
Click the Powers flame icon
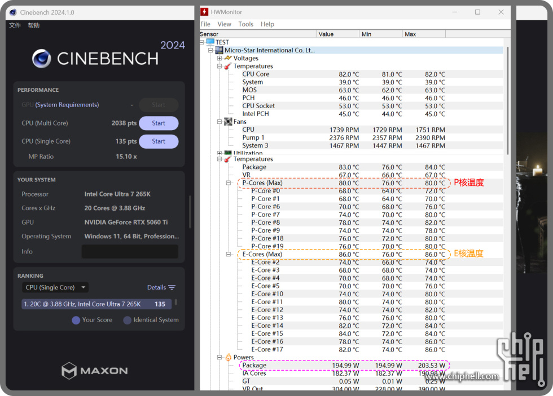228,357
